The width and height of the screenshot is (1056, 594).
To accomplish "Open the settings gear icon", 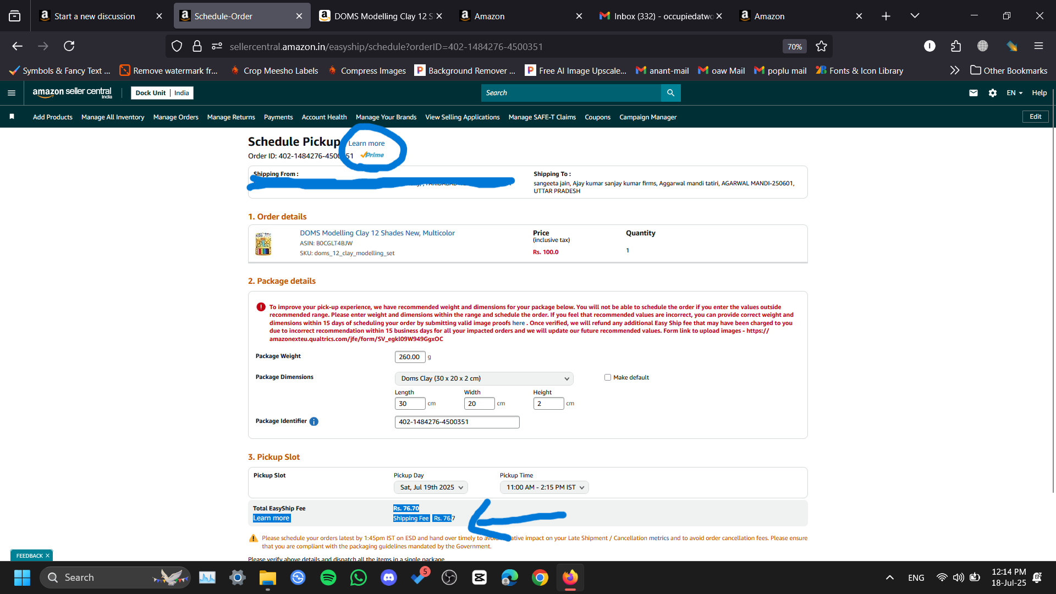I will [x=993, y=93].
